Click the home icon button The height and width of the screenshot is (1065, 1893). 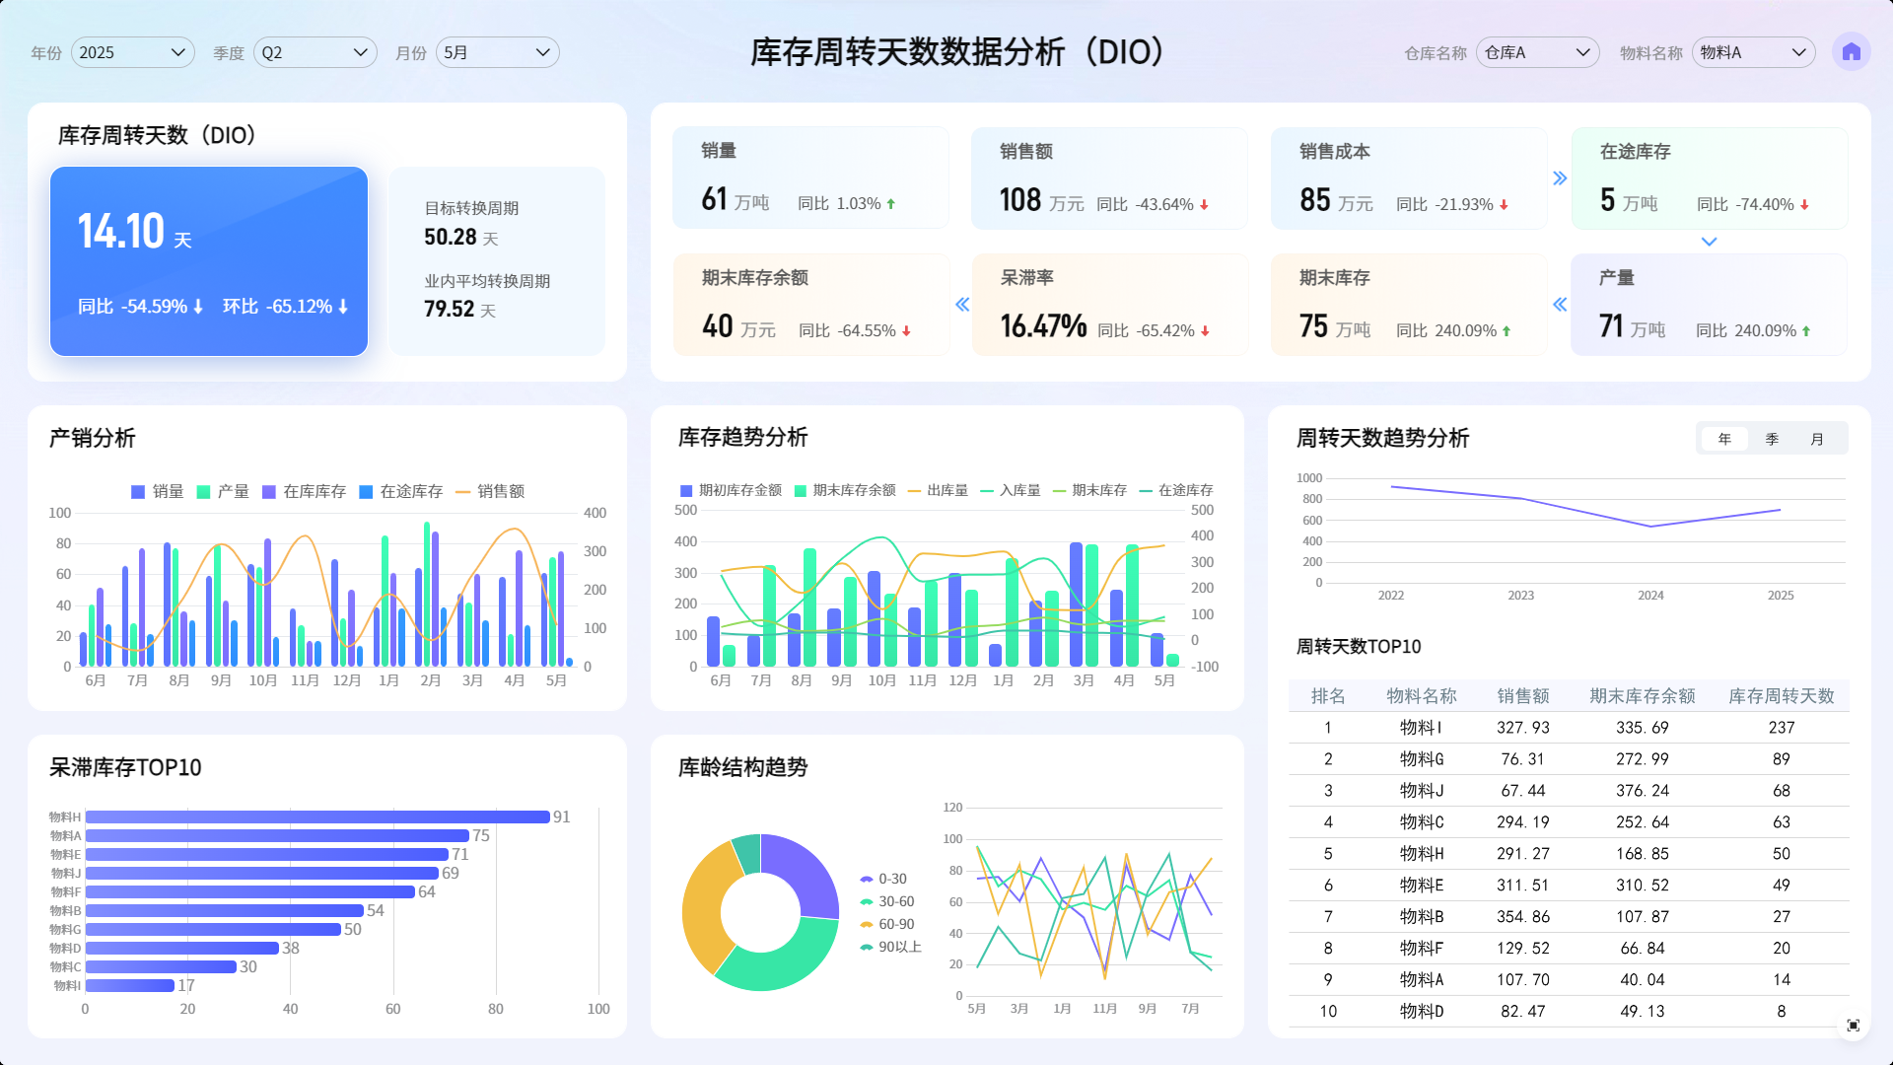pos(1851,52)
